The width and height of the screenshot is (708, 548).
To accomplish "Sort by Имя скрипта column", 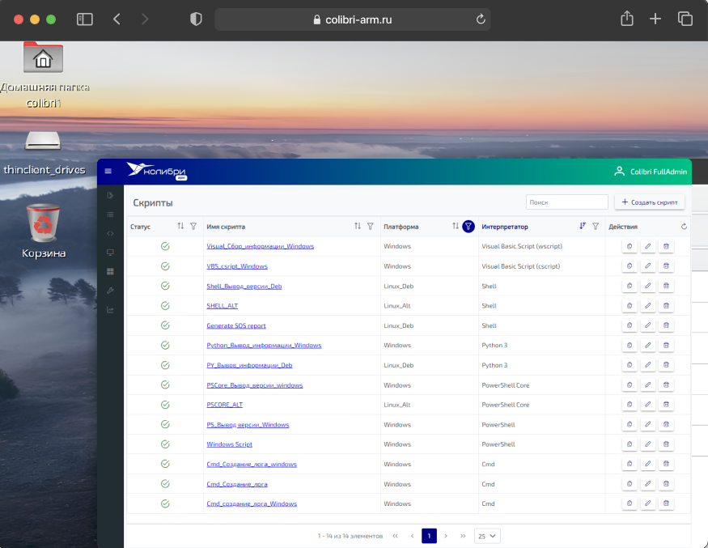I will 358,226.
